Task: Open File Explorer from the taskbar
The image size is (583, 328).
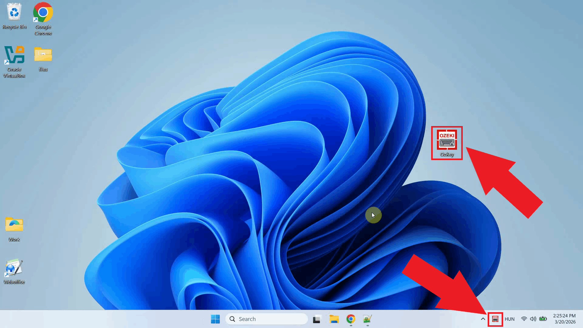Action: pos(334,319)
